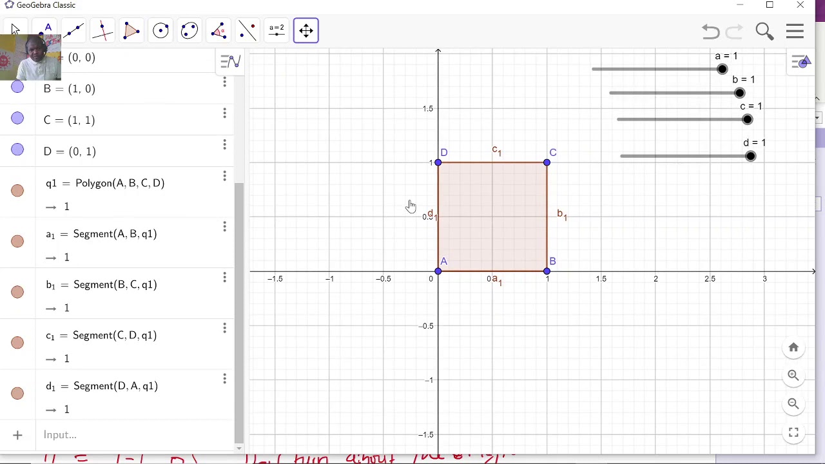825x464 pixels.
Task: Select b1 = Segment(B, C, q1) definition
Action: pyautogui.click(x=101, y=285)
